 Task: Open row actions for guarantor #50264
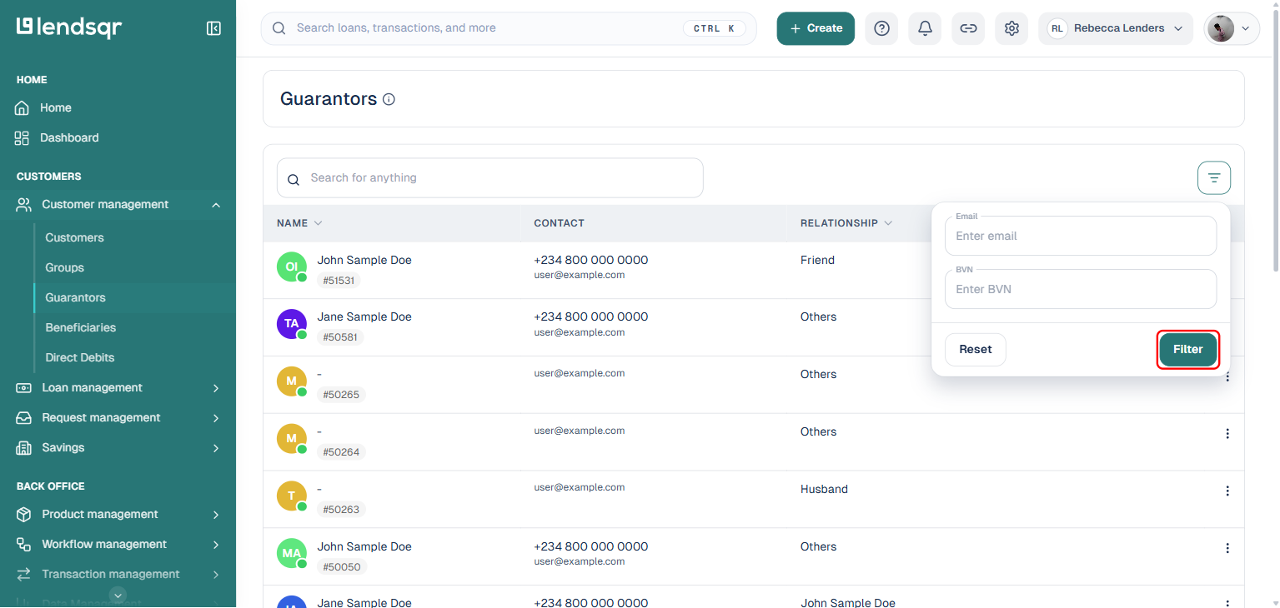pyautogui.click(x=1227, y=433)
